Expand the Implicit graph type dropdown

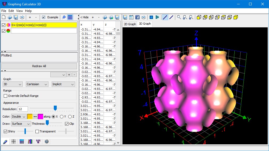point(63,84)
